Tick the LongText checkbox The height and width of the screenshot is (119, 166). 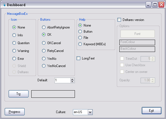pyautogui.click(x=78, y=58)
